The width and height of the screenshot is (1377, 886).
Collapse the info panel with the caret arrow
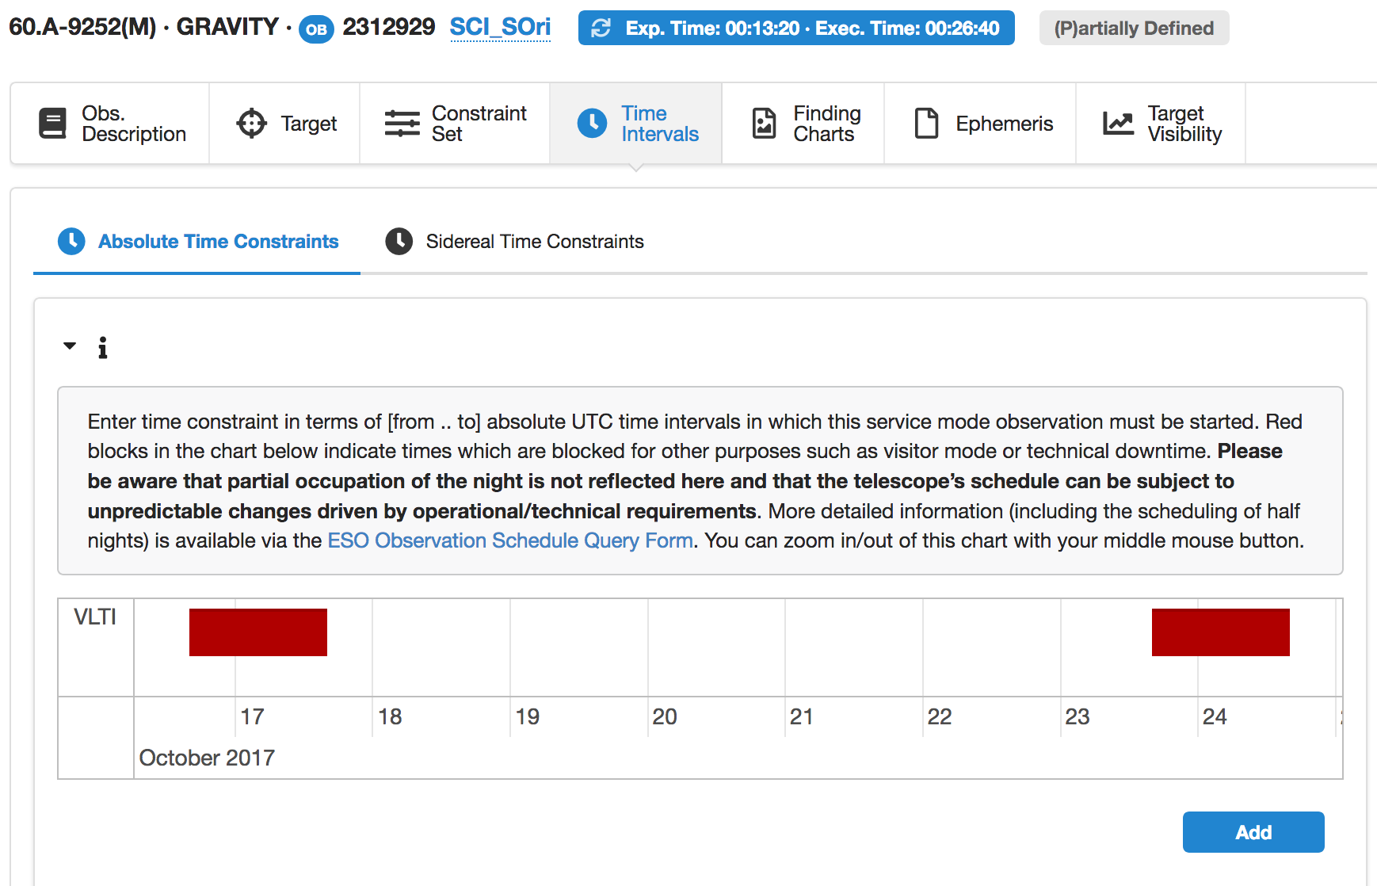pos(70,346)
